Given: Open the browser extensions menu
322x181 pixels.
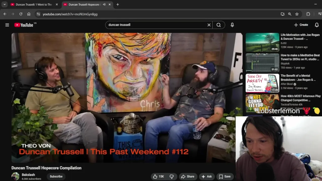Looking at the screenshot, I should pyautogui.click(x=308, y=14).
